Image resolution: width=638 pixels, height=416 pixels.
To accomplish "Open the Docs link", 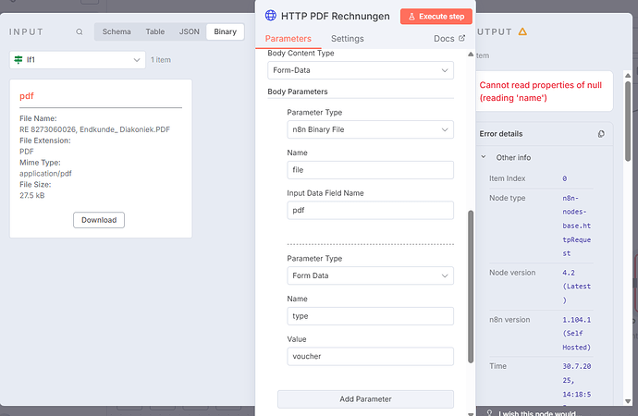I will (x=448, y=39).
